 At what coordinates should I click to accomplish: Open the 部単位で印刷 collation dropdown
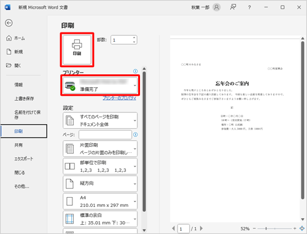click(x=100, y=166)
